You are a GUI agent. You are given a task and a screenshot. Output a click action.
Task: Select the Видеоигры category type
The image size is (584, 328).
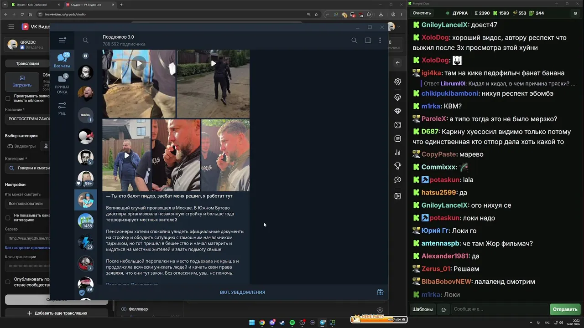coord(22,146)
